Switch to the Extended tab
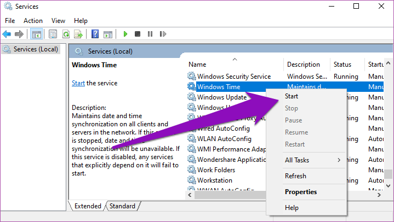Screen dimensions: 394x222 (x=88, y=206)
